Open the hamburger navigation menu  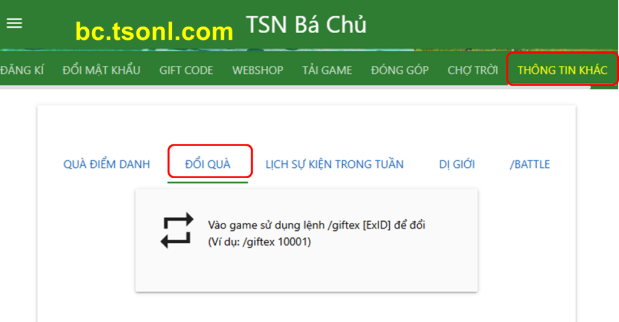[15, 24]
